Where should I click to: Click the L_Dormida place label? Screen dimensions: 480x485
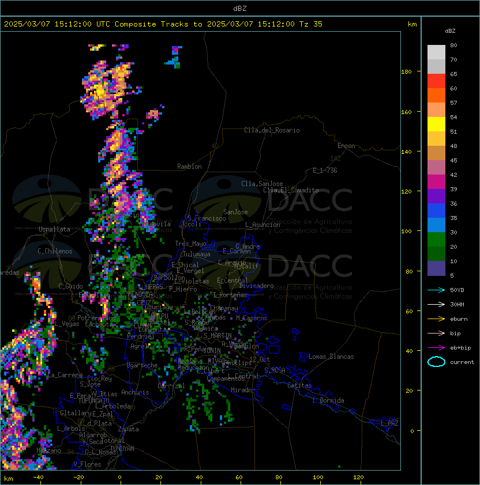[x=328, y=400]
